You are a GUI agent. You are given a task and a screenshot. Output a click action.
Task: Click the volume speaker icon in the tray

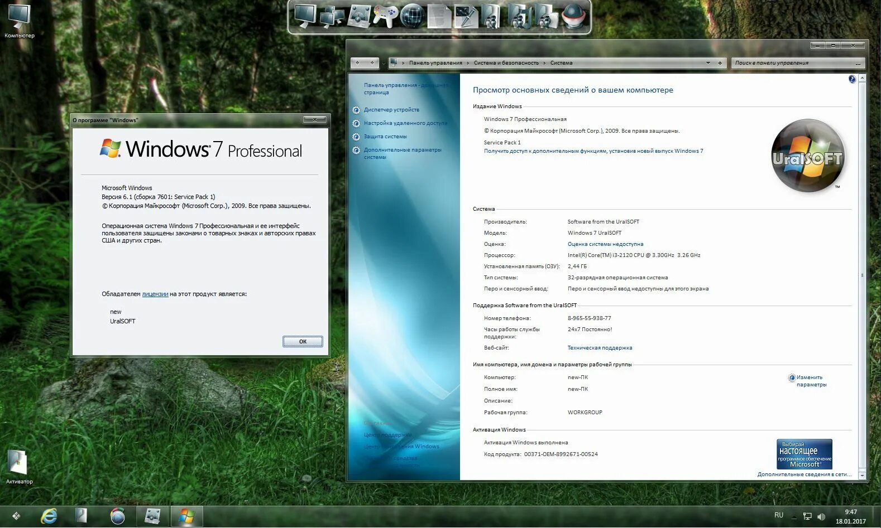coord(821,516)
